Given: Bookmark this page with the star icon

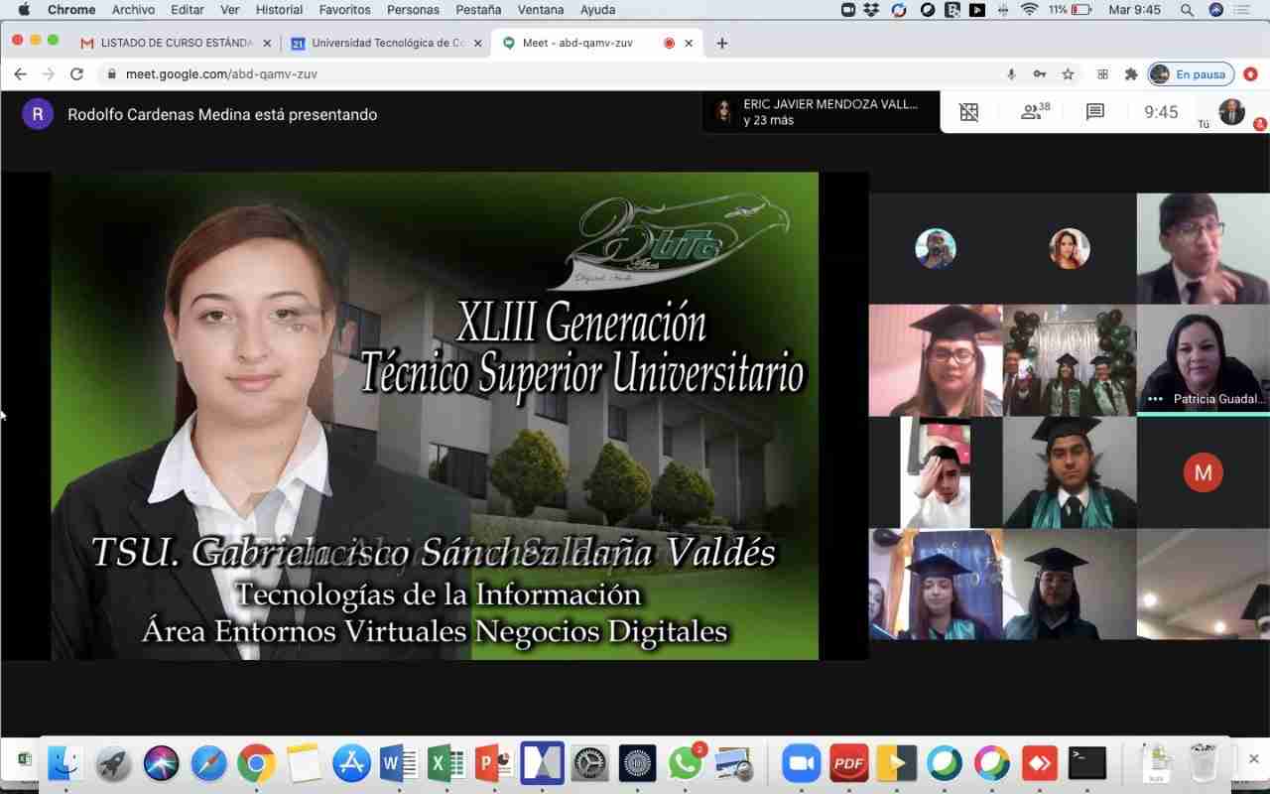Looking at the screenshot, I should coord(1068,74).
